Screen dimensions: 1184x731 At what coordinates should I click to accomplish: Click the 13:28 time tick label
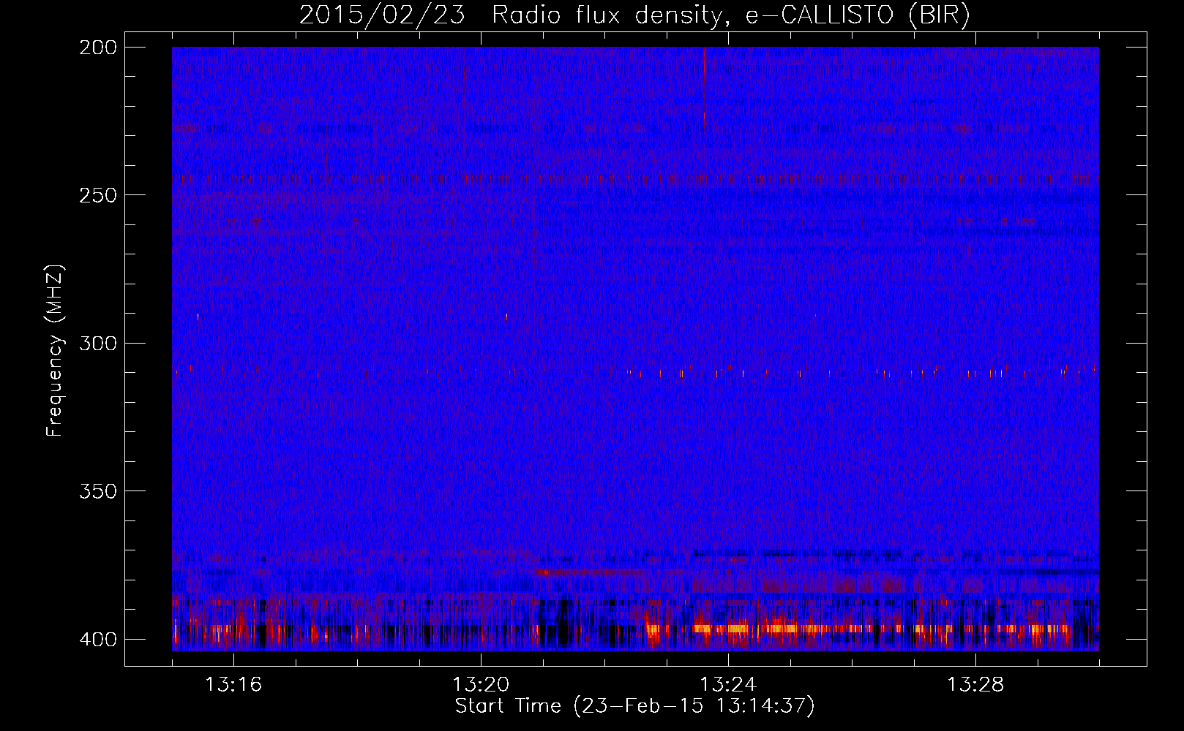[975, 685]
